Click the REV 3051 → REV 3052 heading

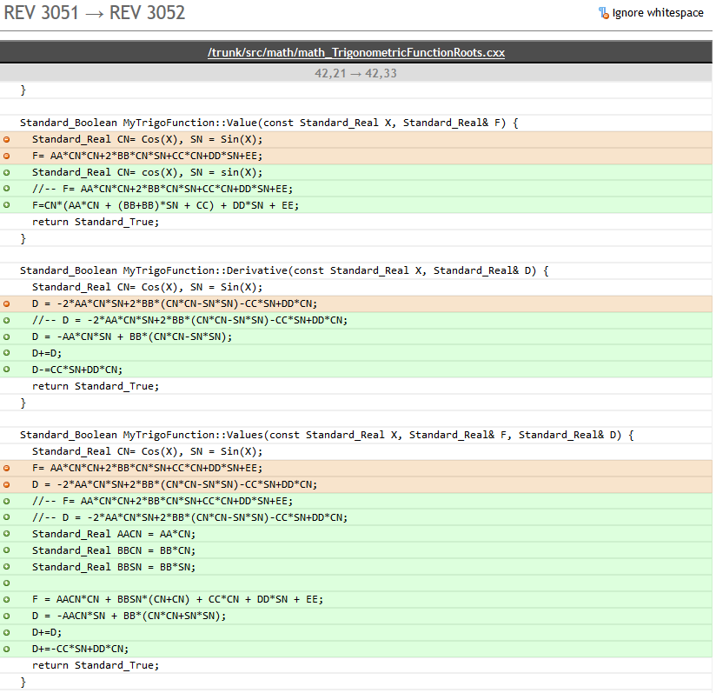95,14
